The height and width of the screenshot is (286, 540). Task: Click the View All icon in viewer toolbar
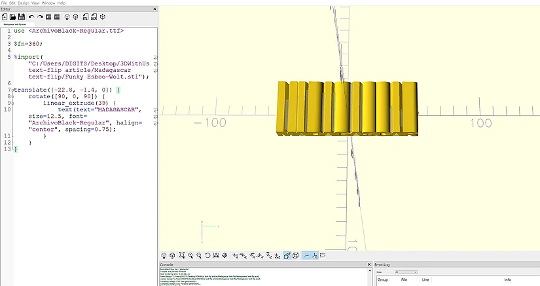182,255
